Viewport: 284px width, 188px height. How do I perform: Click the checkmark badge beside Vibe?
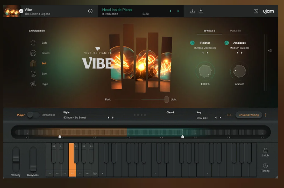tap(21, 11)
